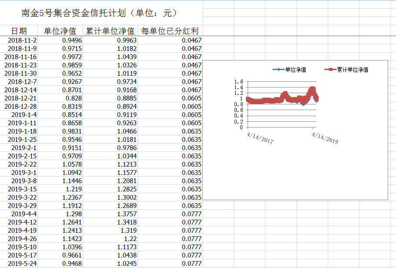Select date cell 2018-12-7
Screen dimensions: 396x268
(19, 82)
